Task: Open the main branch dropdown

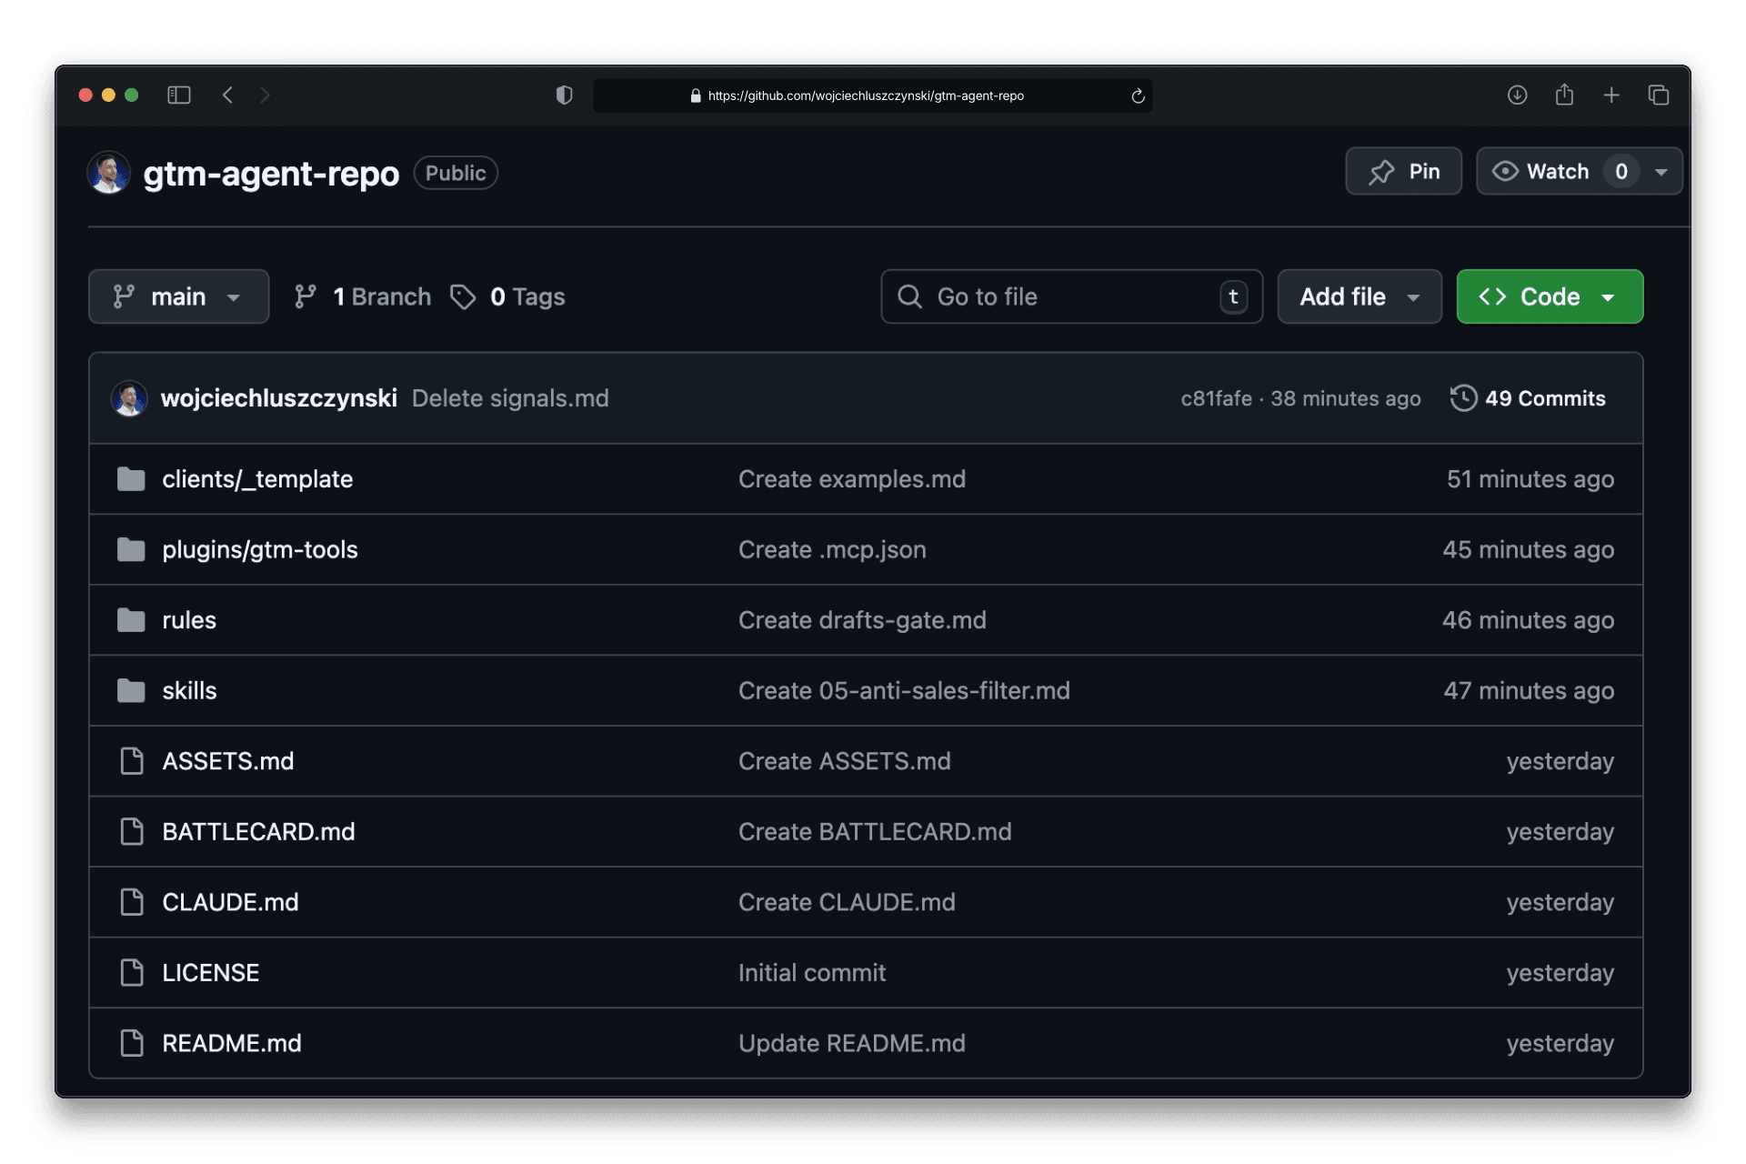Action: pos(178,296)
